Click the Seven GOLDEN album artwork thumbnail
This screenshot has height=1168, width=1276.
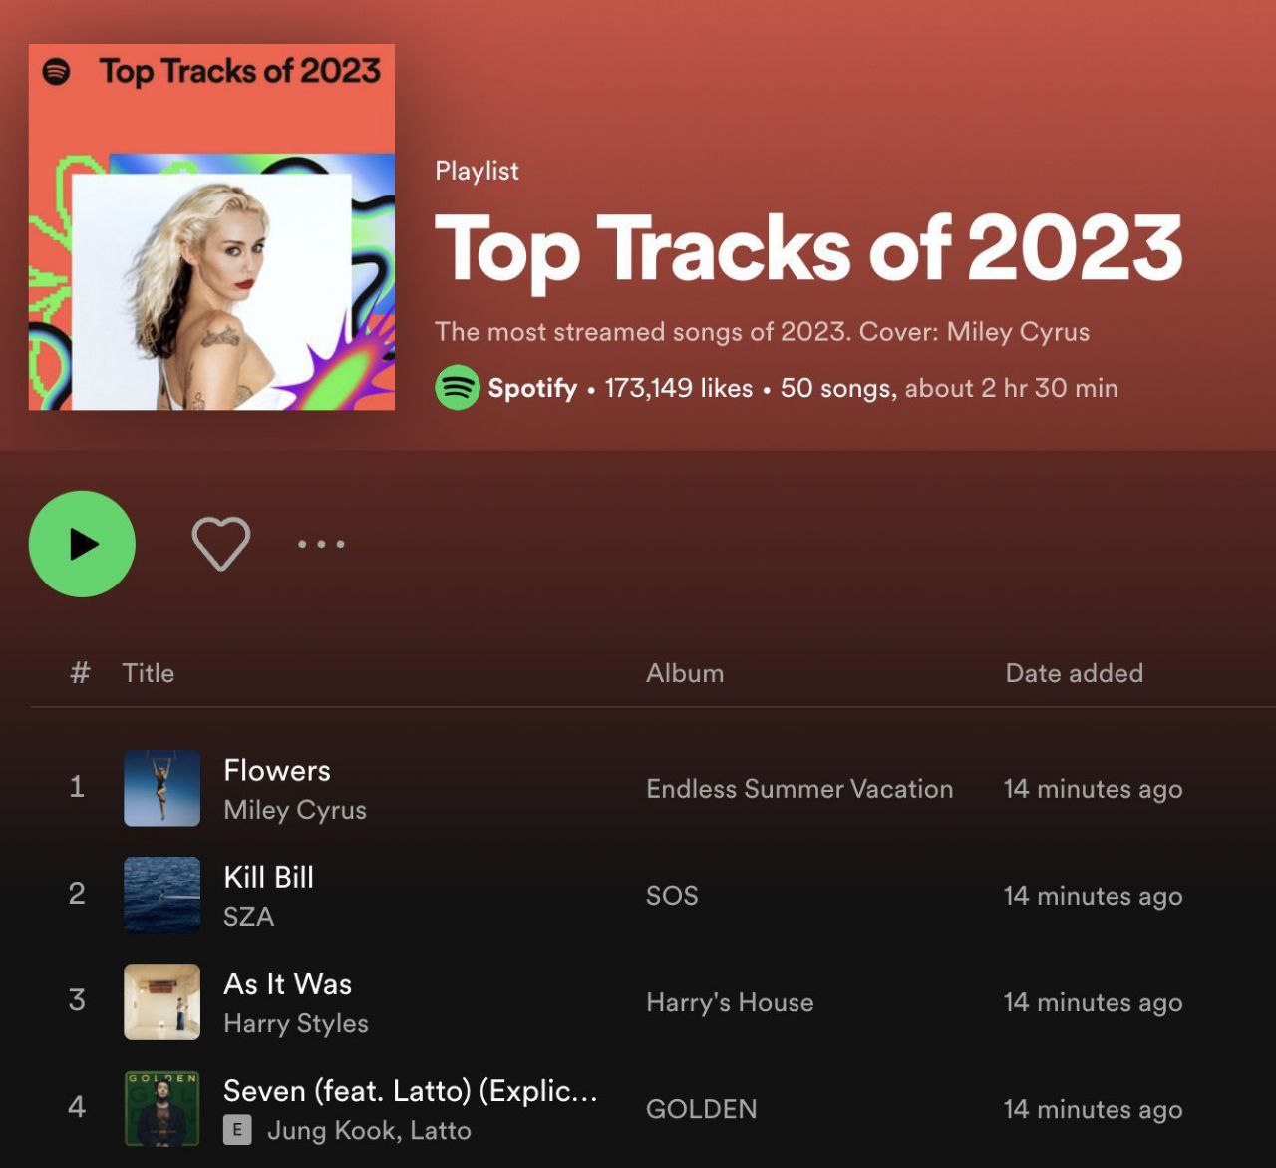161,1108
